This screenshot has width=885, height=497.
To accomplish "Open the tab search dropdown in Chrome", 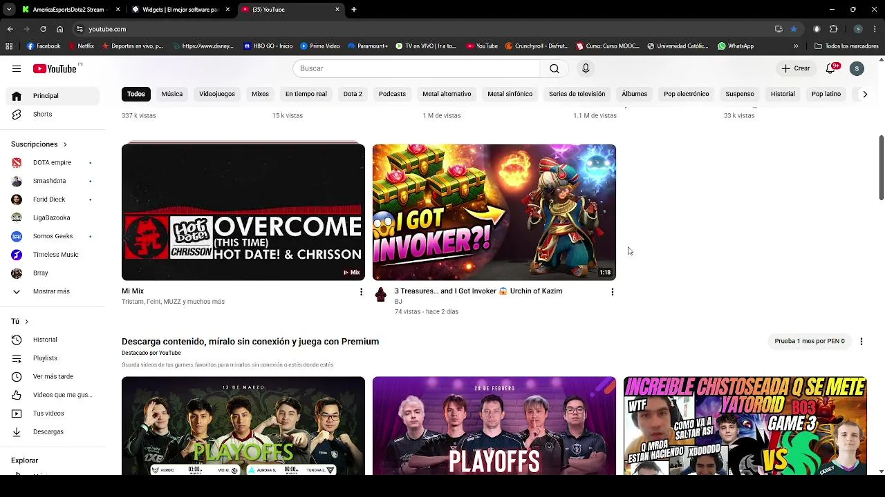I will click(9, 10).
